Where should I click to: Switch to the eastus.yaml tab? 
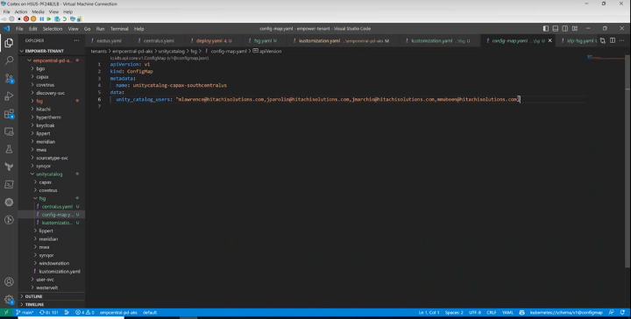click(109, 40)
